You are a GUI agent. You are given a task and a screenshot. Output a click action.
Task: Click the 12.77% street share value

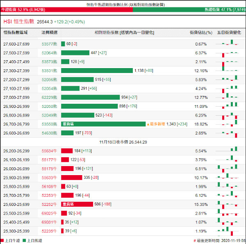(x=201, y=98)
